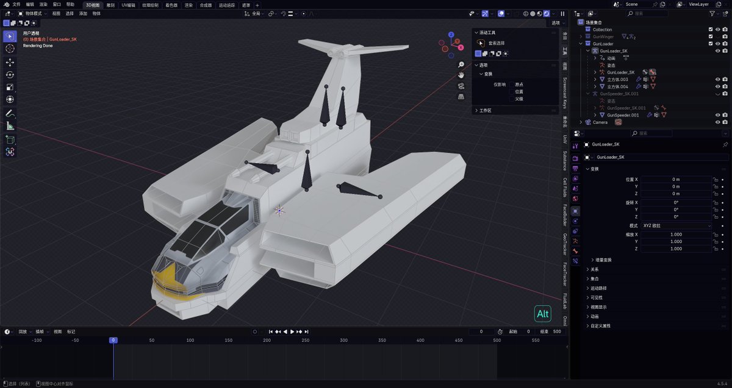The width and height of the screenshot is (732, 388).
Task: Uncheck the GunWinger collection checkbox
Action: 711,37
